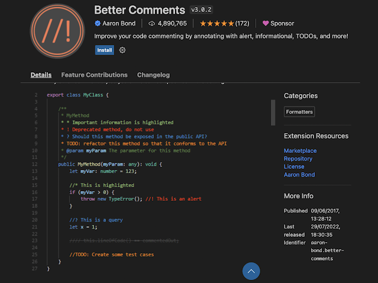
Task: Click the Aaron Bond publisher name
Action: click(119, 24)
